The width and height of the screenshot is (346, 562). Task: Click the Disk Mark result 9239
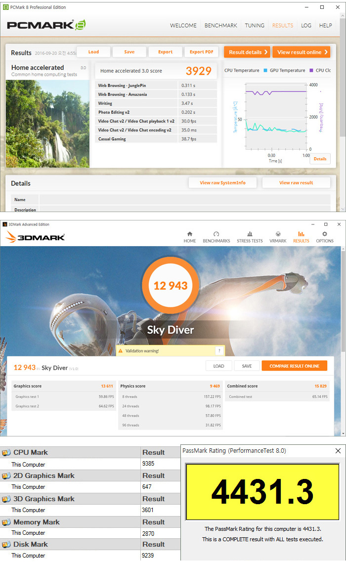pyautogui.click(x=148, y=555)
